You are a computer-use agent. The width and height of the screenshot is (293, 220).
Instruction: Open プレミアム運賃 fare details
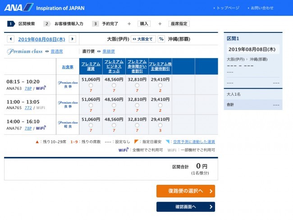91,66
